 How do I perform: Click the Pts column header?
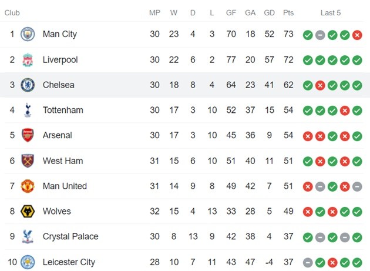pos(288,12)
